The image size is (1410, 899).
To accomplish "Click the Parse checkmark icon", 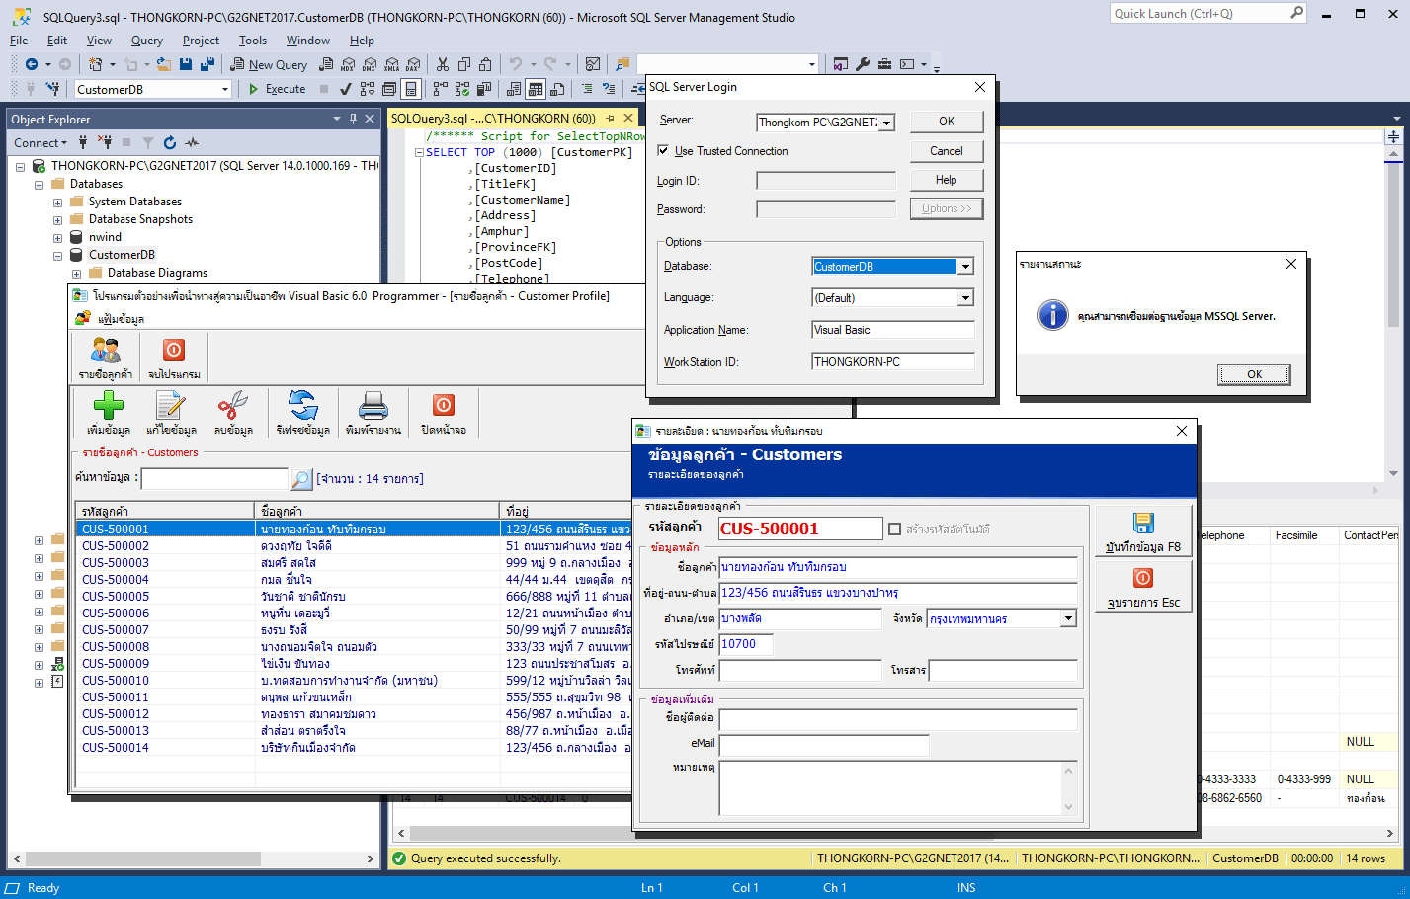I will [x=346, y=89].
